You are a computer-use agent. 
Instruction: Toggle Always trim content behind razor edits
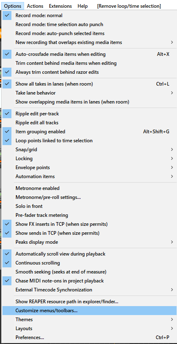click(89, 72)
